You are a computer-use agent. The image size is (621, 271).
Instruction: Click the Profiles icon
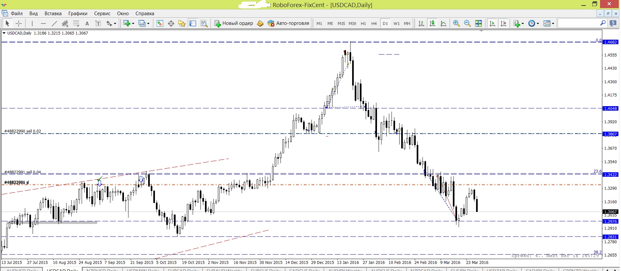[142, 23]
